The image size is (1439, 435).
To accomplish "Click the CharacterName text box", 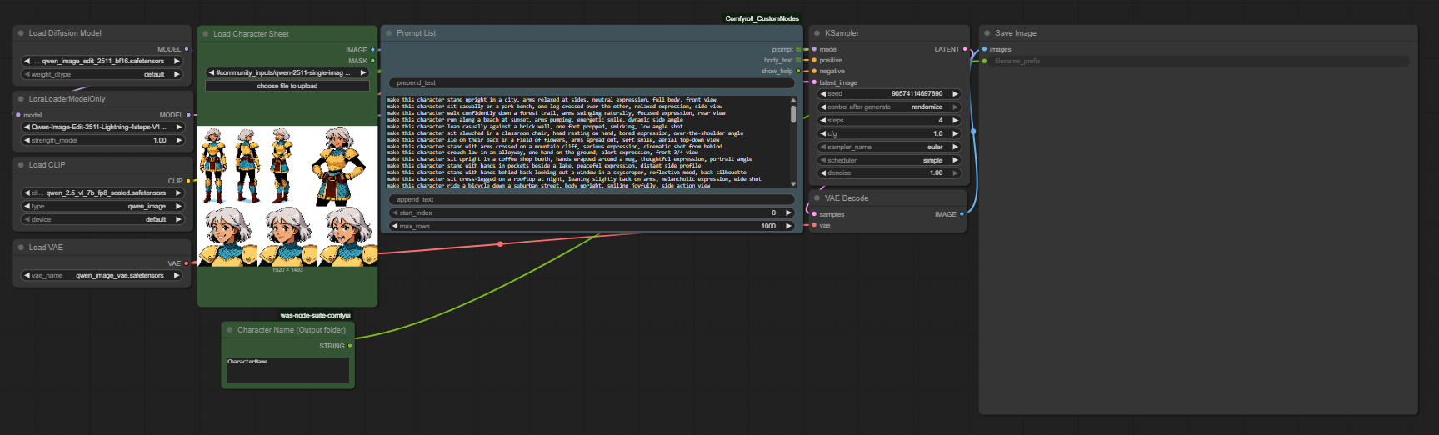I will click(287, 370).
